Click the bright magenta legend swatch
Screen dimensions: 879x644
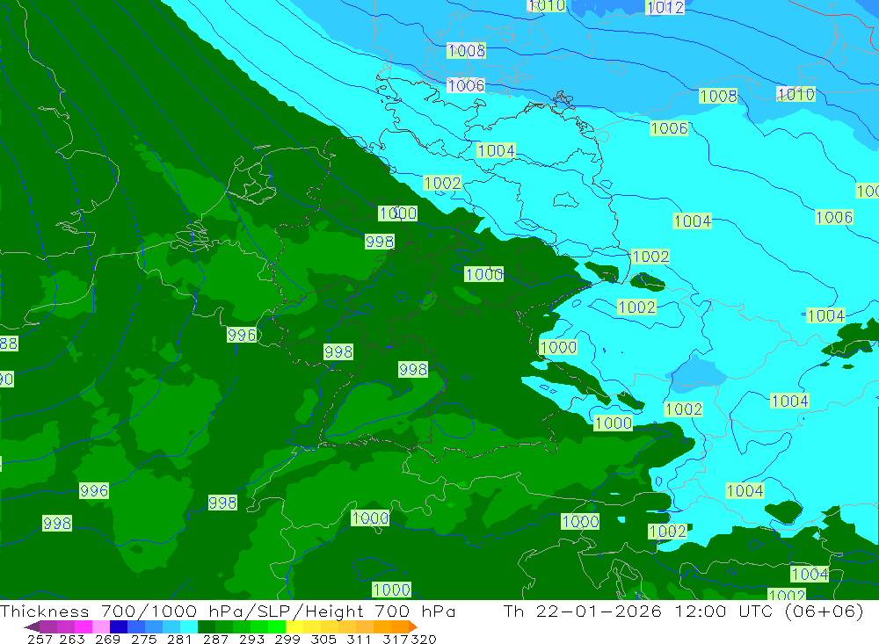(x=84, y=626)
